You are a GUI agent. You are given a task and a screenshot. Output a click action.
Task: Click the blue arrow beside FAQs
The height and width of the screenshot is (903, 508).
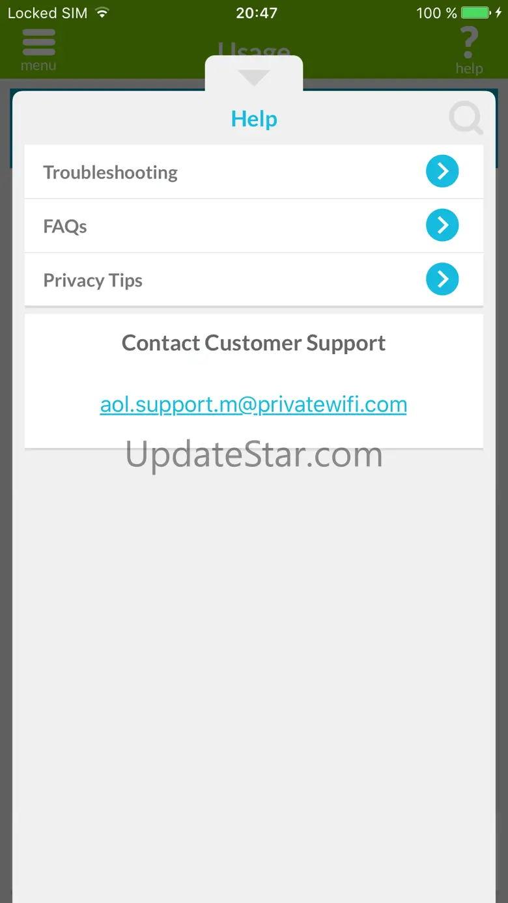[442, 225]
